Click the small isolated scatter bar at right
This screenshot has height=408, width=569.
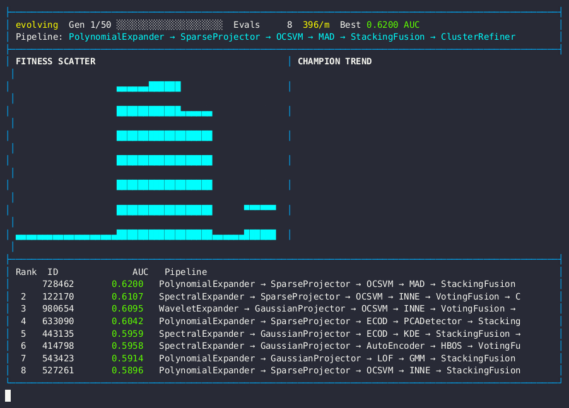(x=260, y=207)
